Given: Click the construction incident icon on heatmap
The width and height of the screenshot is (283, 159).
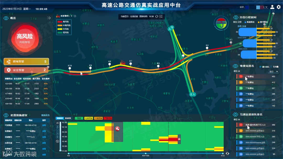Looking at the screenshot, I should click(117, 129).
